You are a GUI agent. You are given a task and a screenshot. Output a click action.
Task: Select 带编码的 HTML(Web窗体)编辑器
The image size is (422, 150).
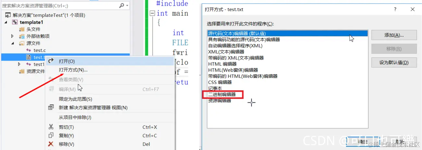coord(288,76)
